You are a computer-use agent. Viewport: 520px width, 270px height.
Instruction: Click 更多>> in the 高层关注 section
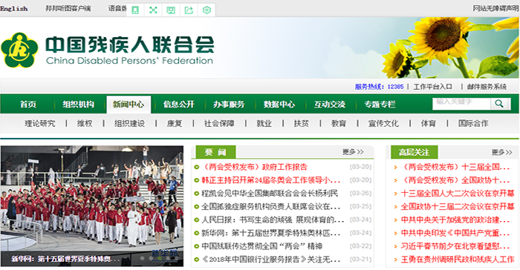pyautogui.click(x=501, y=152)
